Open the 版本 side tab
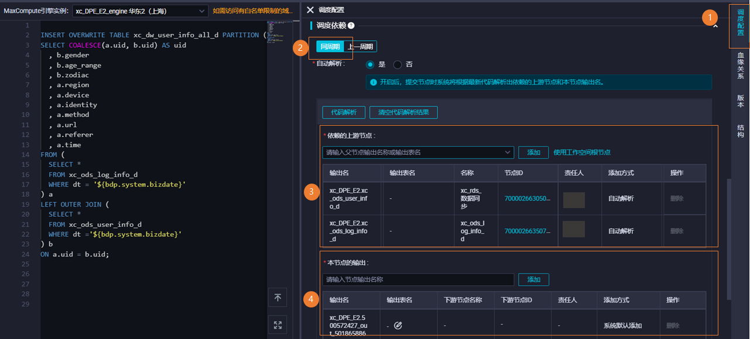This screenshot has width=750, height=339. pyautogui.click(x=741, y=101)
